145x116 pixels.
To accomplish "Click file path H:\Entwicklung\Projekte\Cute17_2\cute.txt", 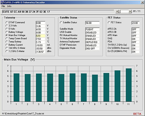I will [23, 114].
